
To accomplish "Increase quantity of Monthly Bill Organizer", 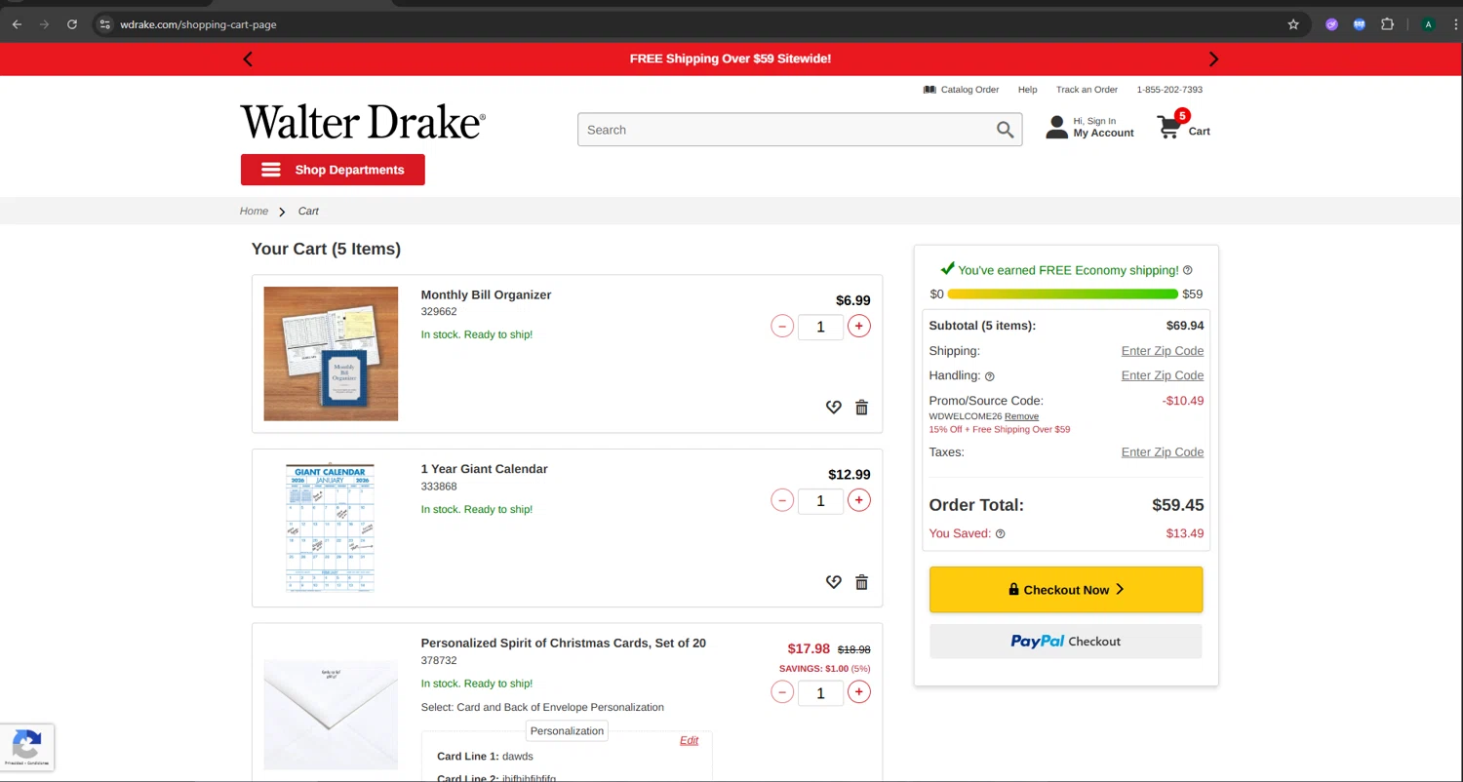I will (x=858, y=327).
